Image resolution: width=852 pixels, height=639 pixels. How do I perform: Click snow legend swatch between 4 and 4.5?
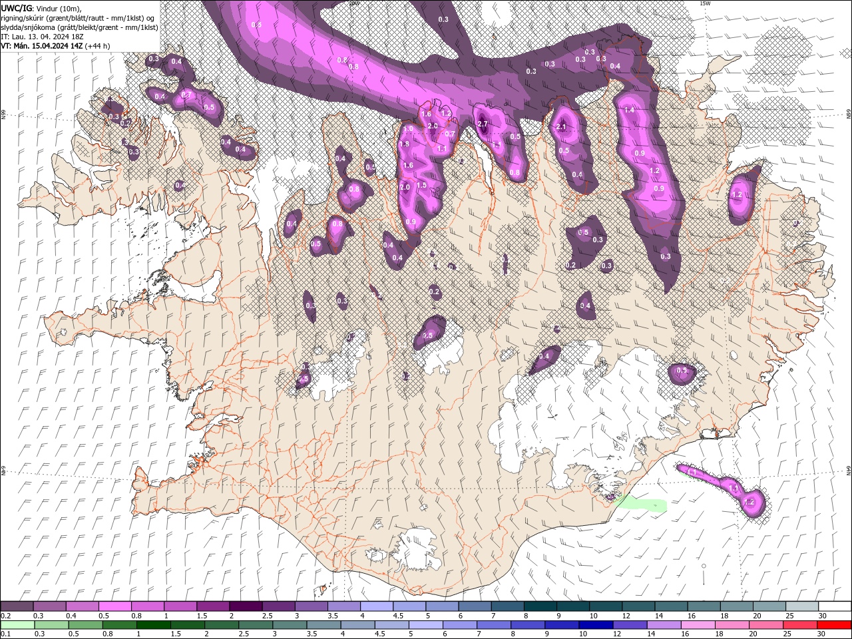click(x=375, y=606)
